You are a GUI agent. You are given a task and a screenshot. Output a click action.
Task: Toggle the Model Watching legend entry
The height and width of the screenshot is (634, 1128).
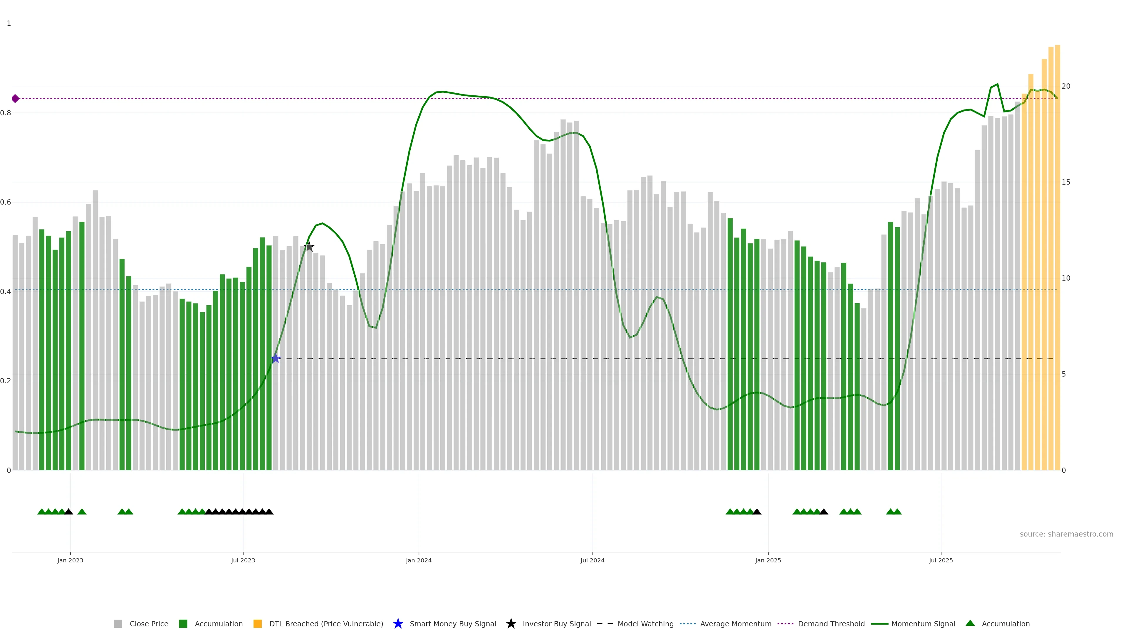pos(645,623)
